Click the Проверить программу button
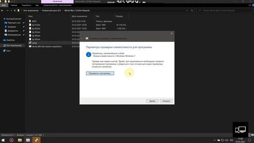 pos(100,73)
